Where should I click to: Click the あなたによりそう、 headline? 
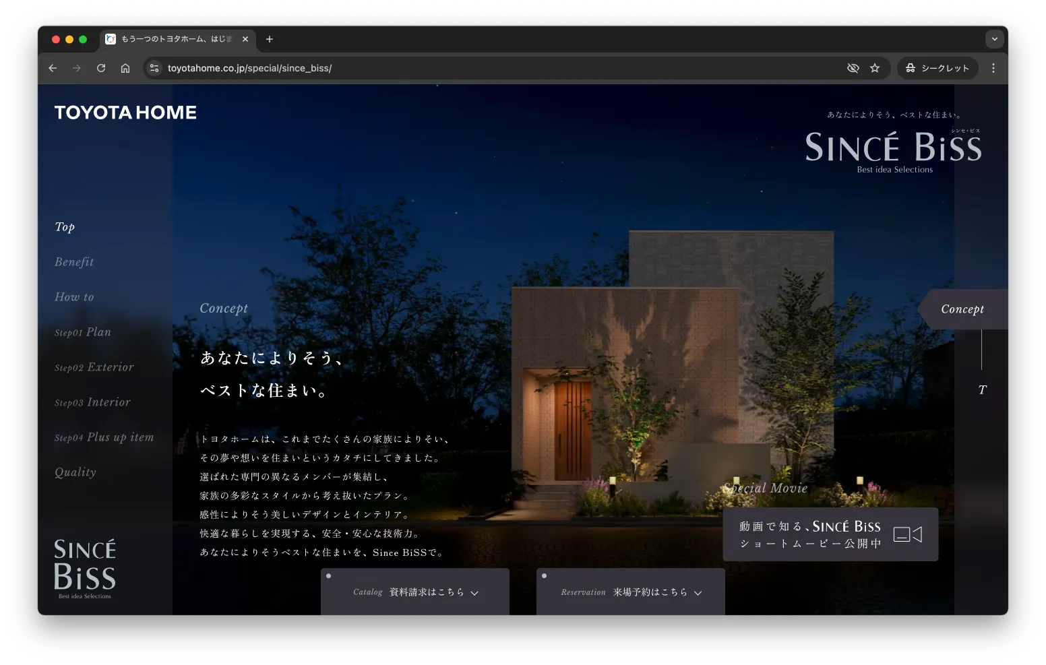(x=271, y=358)
